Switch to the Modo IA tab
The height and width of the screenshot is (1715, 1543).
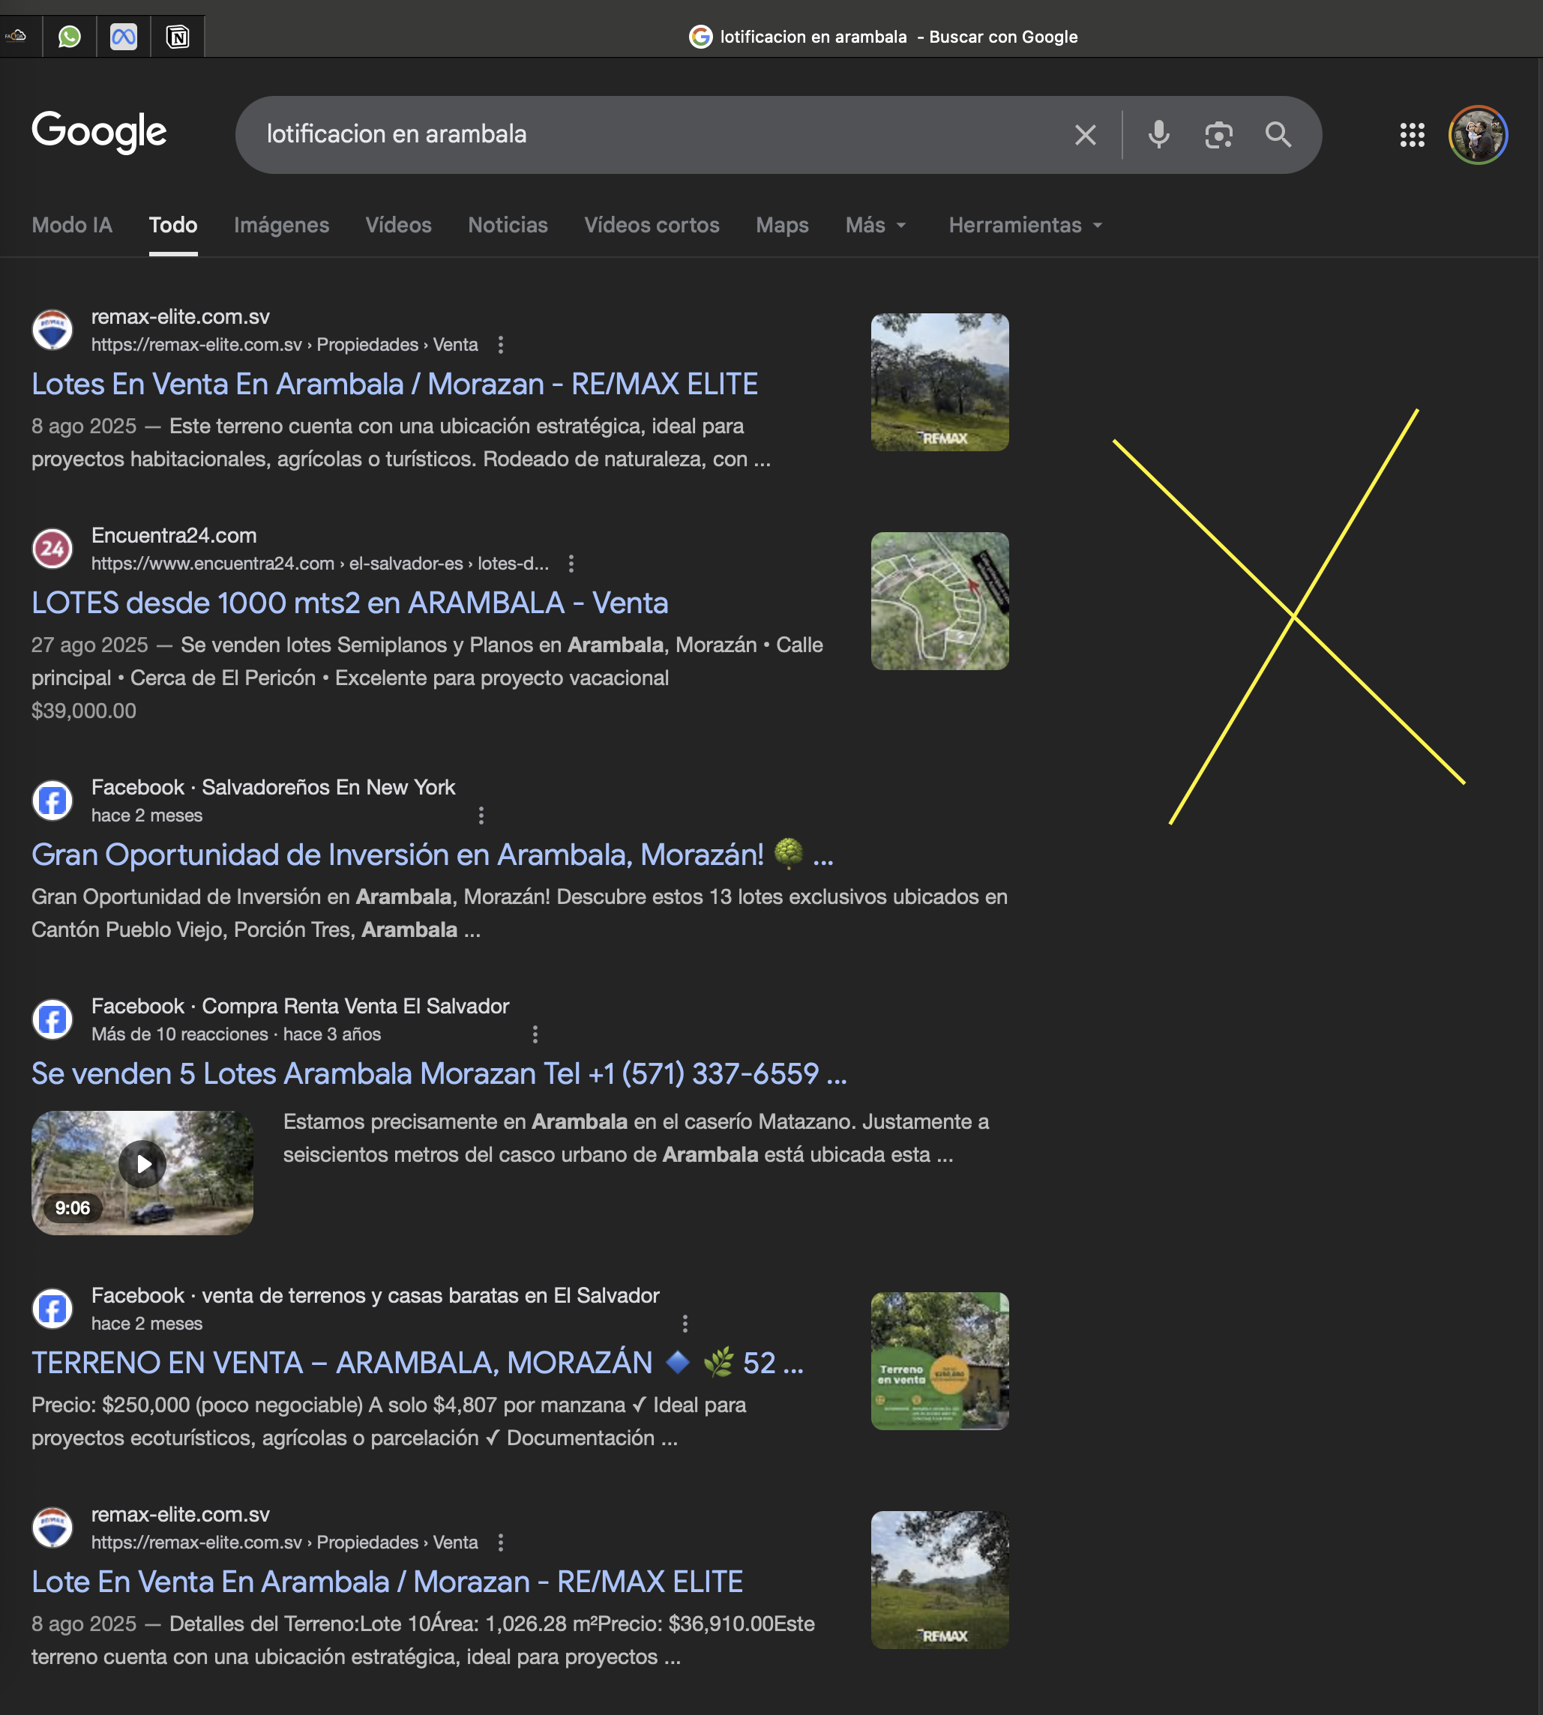click(72, 226)
